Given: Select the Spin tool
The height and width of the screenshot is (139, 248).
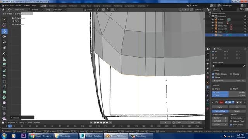Looking at the screenshot, I should 4,97.
